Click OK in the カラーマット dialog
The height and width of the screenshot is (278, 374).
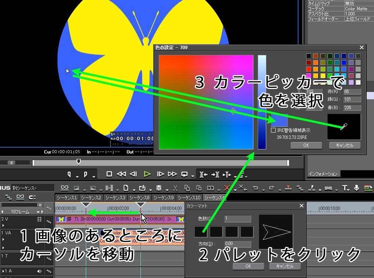[x=248, y=266]
